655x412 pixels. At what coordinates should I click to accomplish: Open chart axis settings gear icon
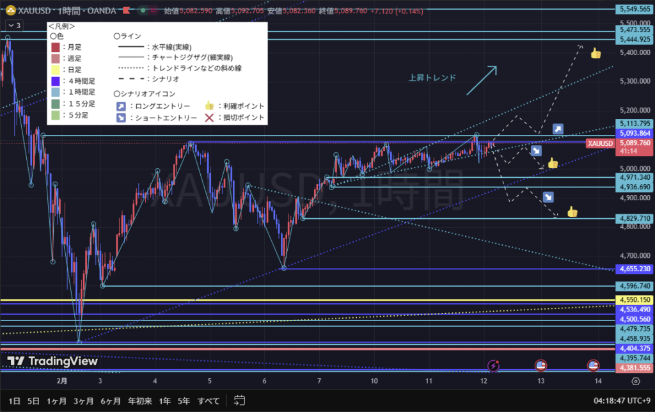(635, 381)
